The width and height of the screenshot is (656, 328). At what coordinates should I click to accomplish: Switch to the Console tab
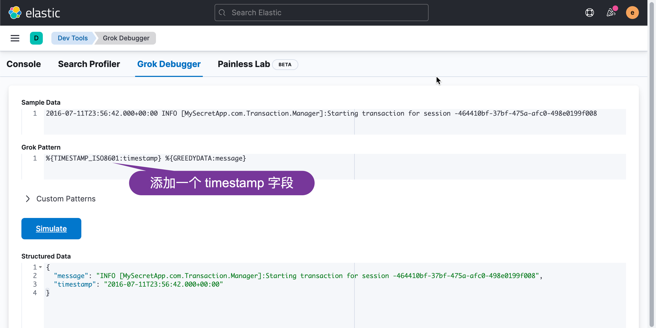(24, 64)
